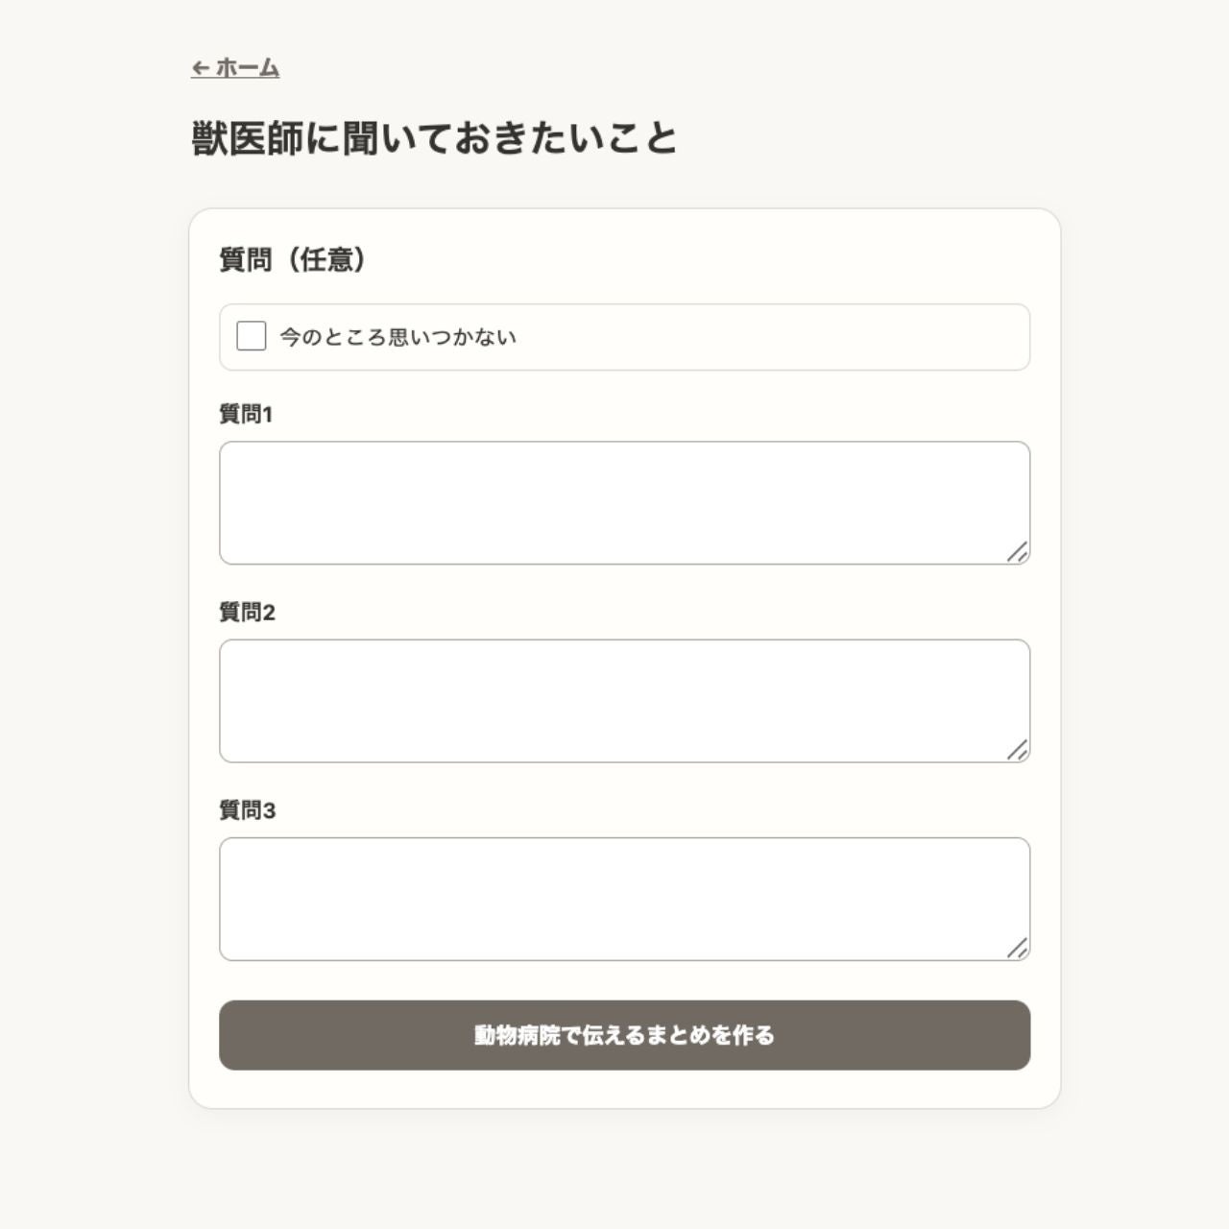Submit with 動物病院で伝えるまとめを作る button
The image size is (1229, 1229).
tap(624, 1035)
